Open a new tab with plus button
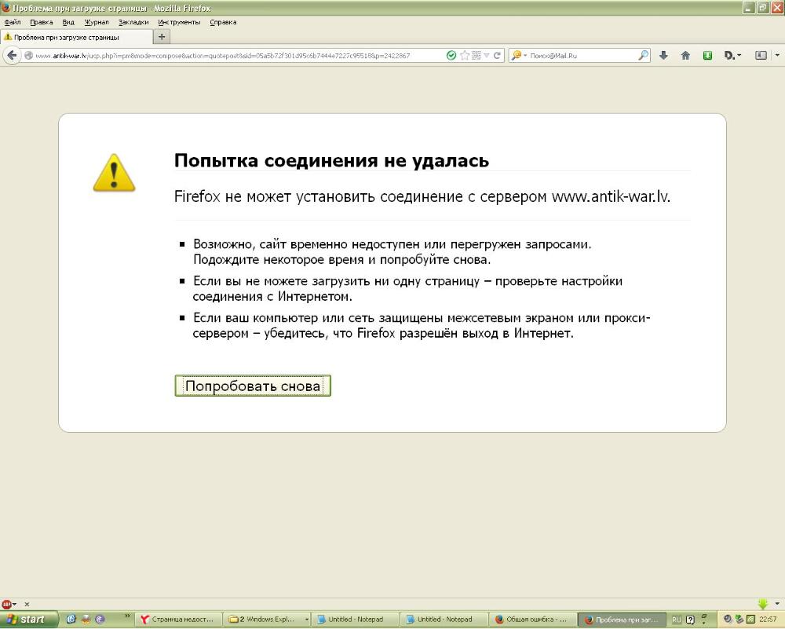The width and height of the screenshot is (785, 629). coord(162,37)
